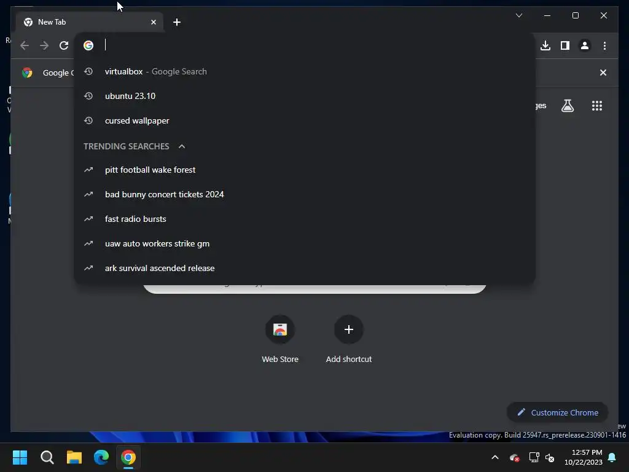Click the OneDrive tray icon

point(514,457)
